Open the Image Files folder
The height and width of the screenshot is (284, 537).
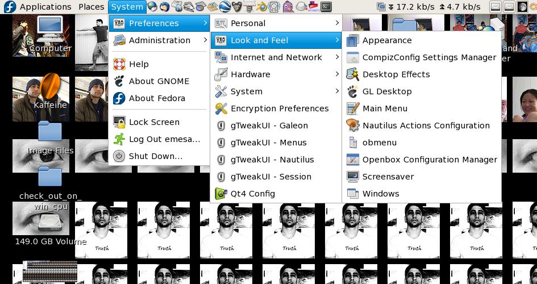[50, 137]
